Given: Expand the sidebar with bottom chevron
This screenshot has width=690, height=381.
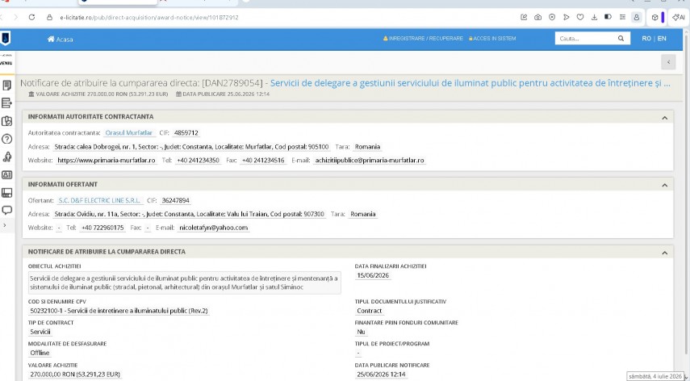Looking at the screenshot, I should pyautogui.click(x=5, y=225).
